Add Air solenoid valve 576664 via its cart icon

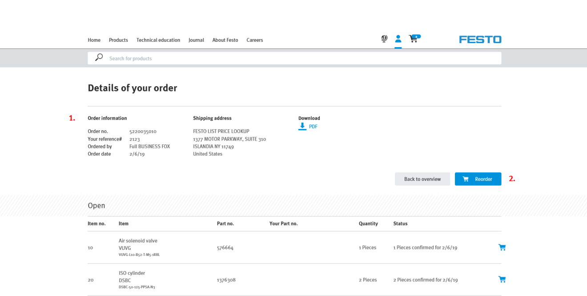point(502,247)
